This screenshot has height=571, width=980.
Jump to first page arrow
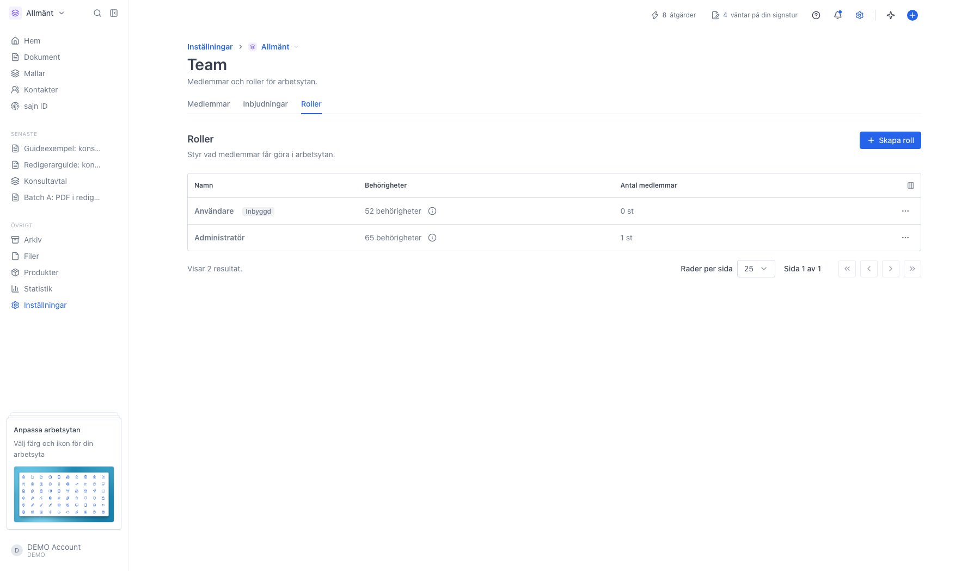point(847,269)
